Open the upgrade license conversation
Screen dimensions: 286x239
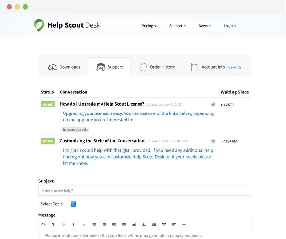(x=102, y=104)
